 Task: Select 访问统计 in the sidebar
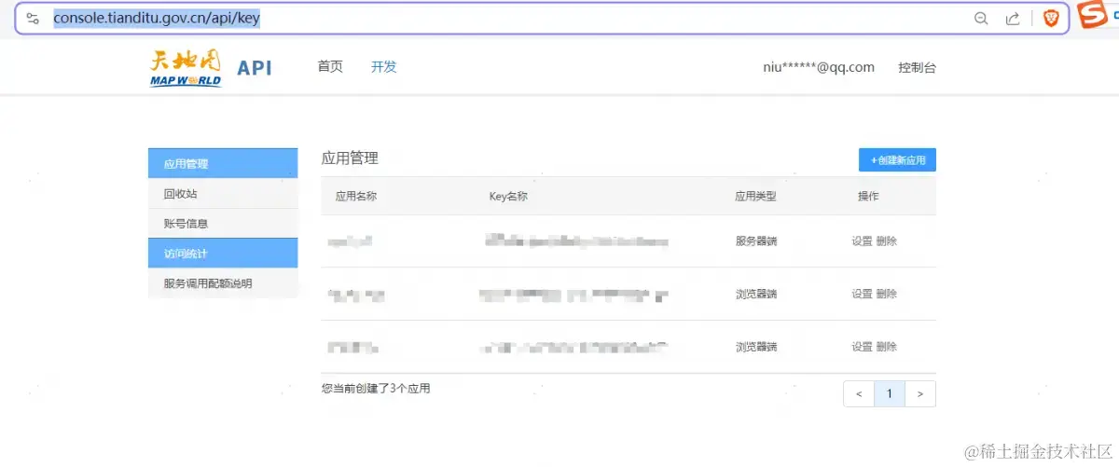point(223,254)
